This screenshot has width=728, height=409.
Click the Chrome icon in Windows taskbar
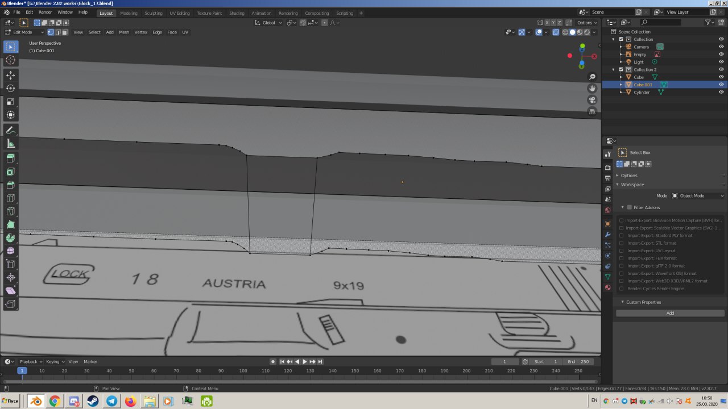click(x=55, y=402)
